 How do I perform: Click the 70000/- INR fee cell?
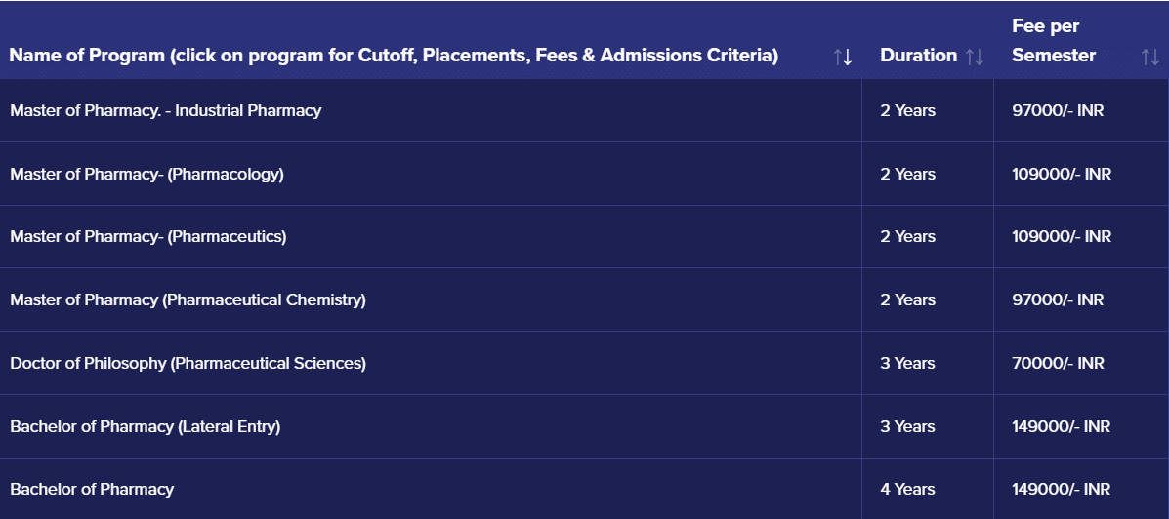(1058, 363)
